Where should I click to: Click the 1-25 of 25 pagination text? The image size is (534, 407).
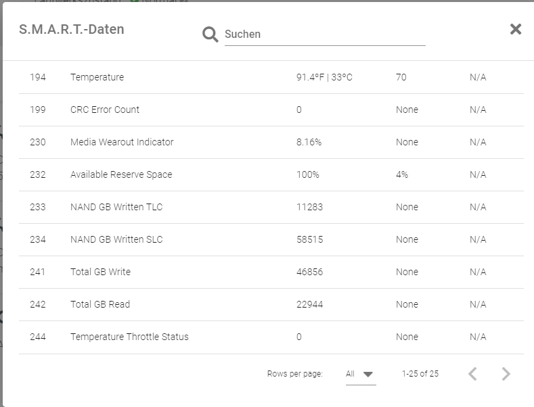[420, 374]
